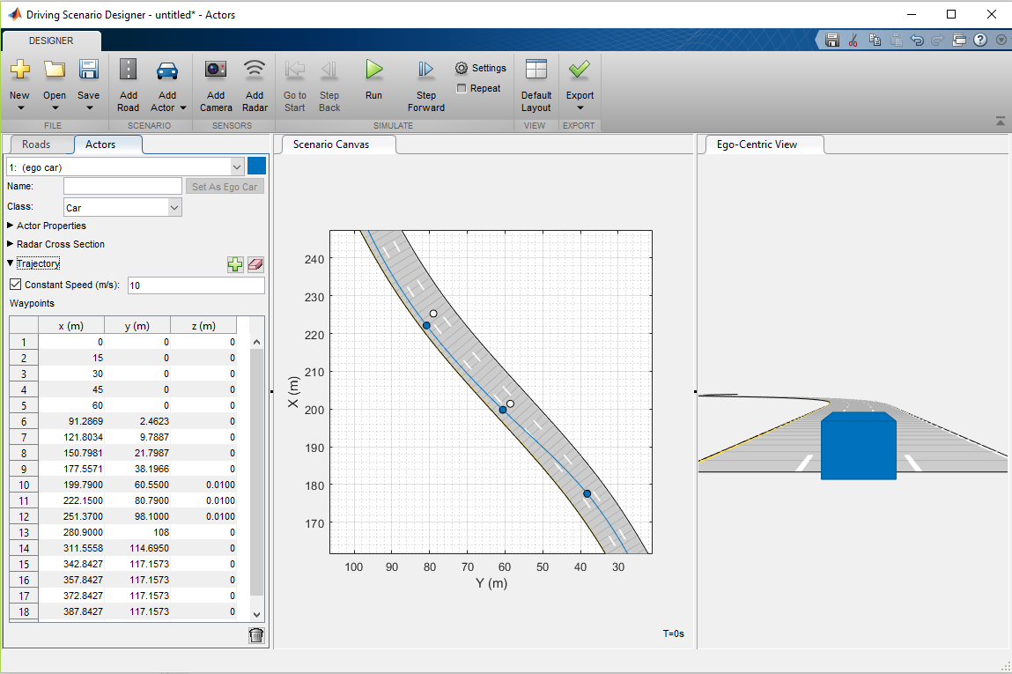Select waypoint cell 2.4623
Image resolution: width=1012 pixels, height=674 pixels.
click(x=137, y=421)
